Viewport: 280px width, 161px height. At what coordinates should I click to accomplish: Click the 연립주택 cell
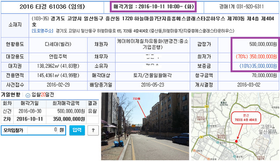tap(58, 57)
